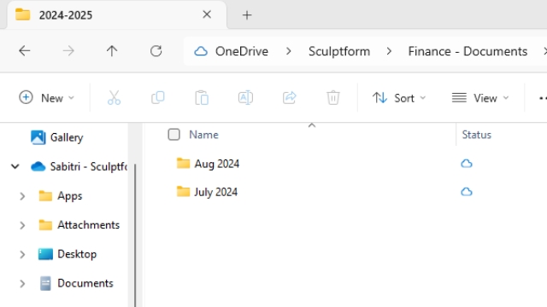
Task: Click the Sculptform breadcrumb
Action: tap(339, 51)
